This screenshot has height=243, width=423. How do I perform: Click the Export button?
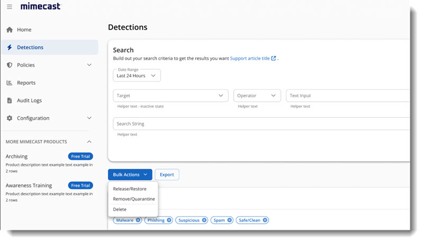tap(167, 174)
